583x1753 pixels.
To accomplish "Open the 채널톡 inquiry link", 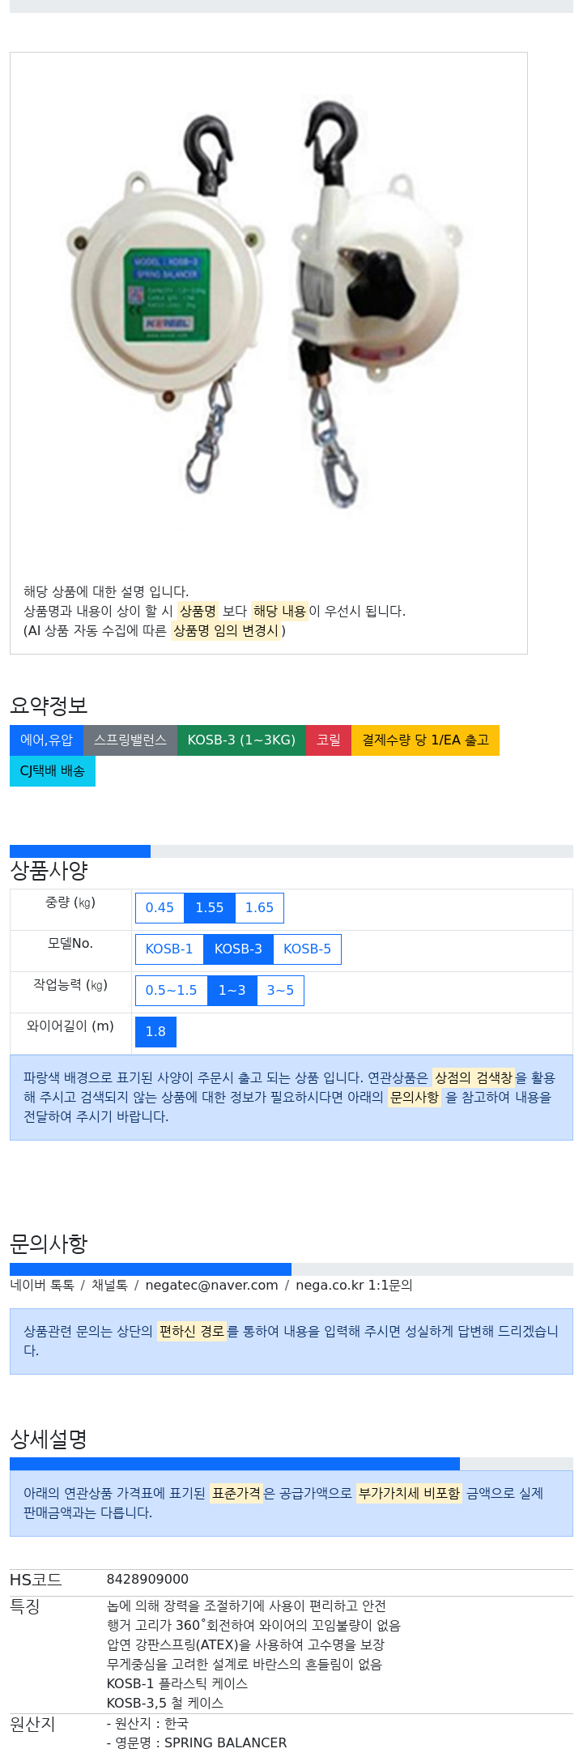I will 109,1285.
